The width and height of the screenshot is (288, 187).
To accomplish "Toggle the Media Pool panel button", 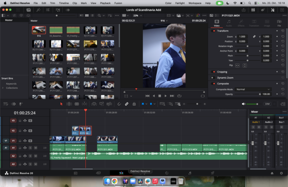I will point(29,10).
